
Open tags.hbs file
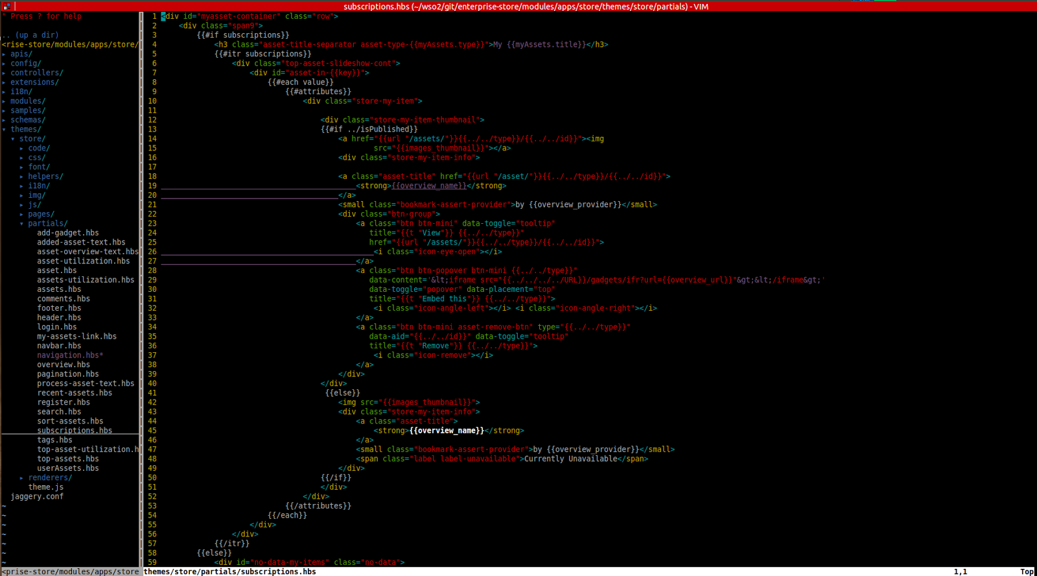click(54, 440)
